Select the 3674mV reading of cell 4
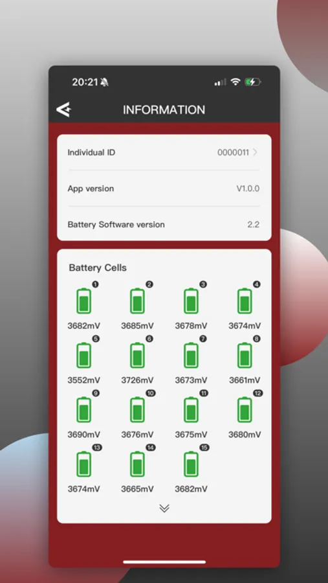Screen dimensions: 328x583 (245, 326)
